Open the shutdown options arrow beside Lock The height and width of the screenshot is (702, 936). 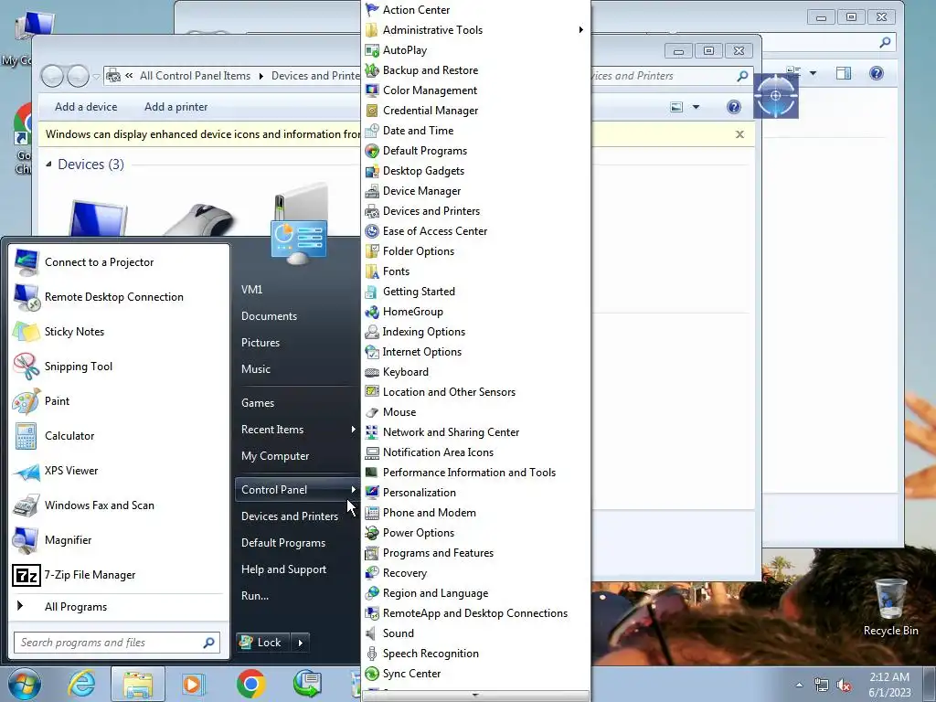[300, 643]
